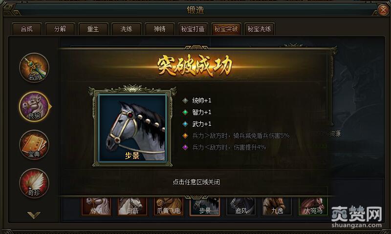Select the 名剑 sword category icon
391x234 pixels.
[34, 68]
